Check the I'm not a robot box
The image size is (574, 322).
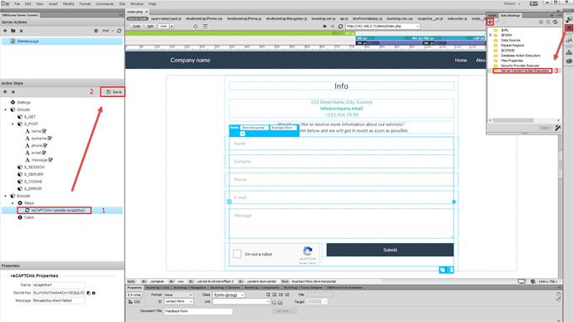(x=237, y=254)
